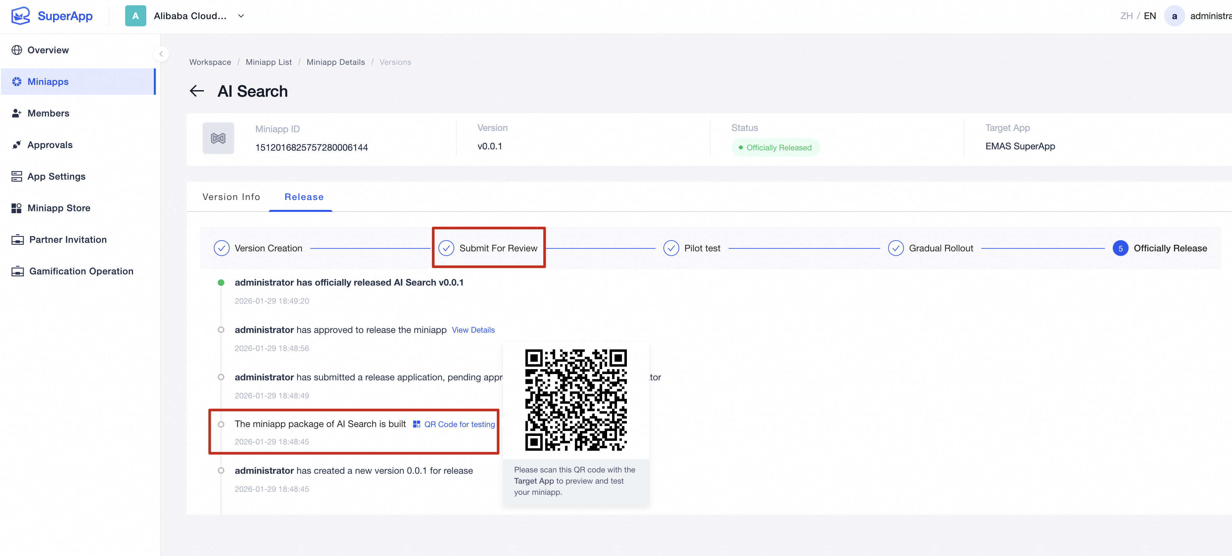Viewport: 1232px width, 556px height.
Task: Switch language to EN
Action: click(x=1150, y=16)
